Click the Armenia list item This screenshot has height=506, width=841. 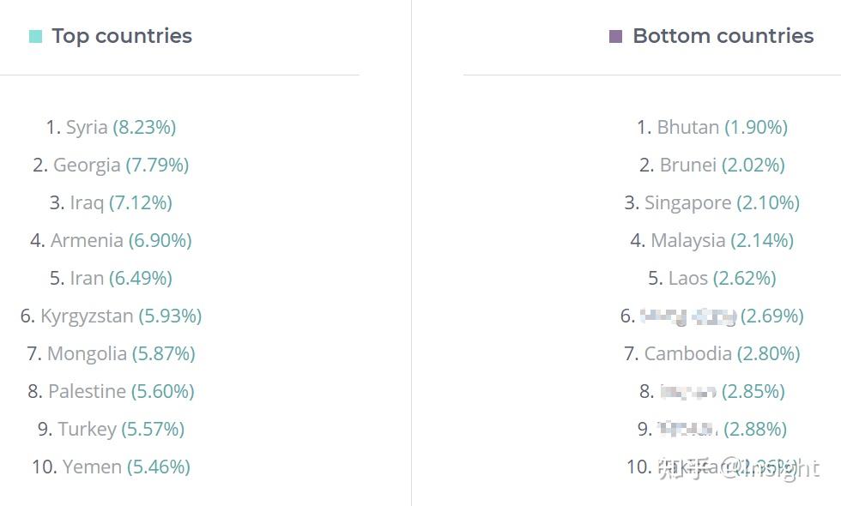tap(87, 240)
